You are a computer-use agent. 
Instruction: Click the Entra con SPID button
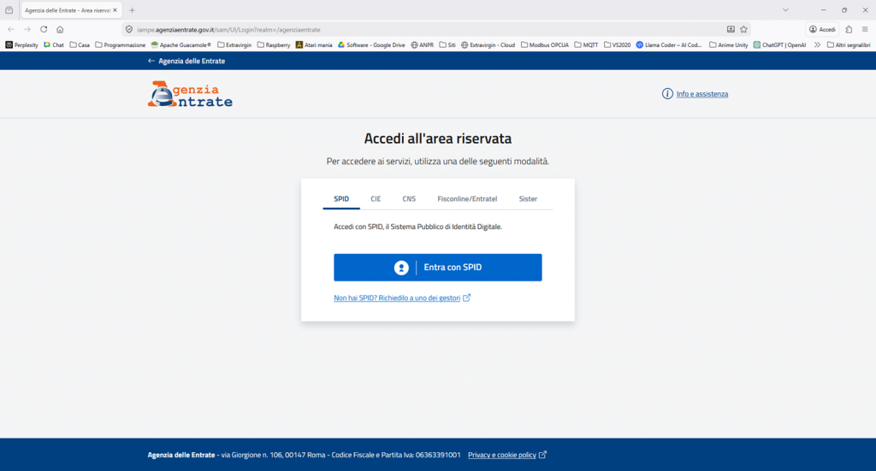click(437, 268)
